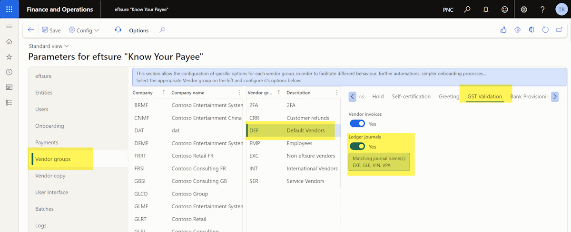Image resolution: width=571 pixels, height=232 pixels.
Task: Select company row BRMF
Action: pyautogui.click(x=187, y=105)
